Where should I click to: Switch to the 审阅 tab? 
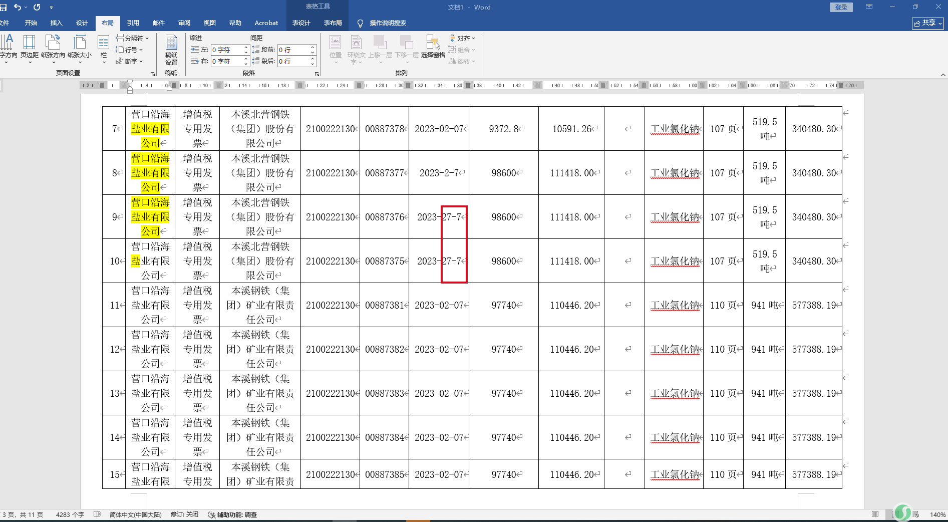pyautogui.click(x=184, y=23)
